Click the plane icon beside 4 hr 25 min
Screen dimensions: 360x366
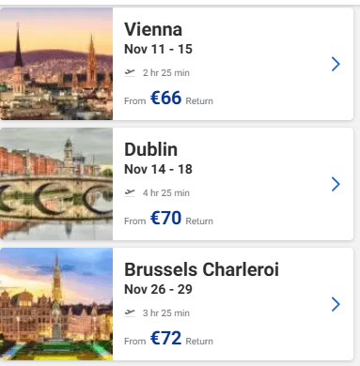click(130, 193)
